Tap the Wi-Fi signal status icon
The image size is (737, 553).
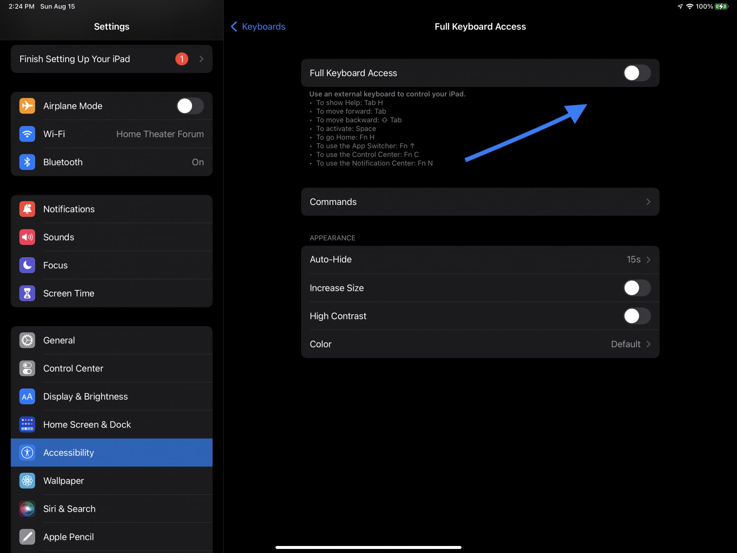(690, 6)
